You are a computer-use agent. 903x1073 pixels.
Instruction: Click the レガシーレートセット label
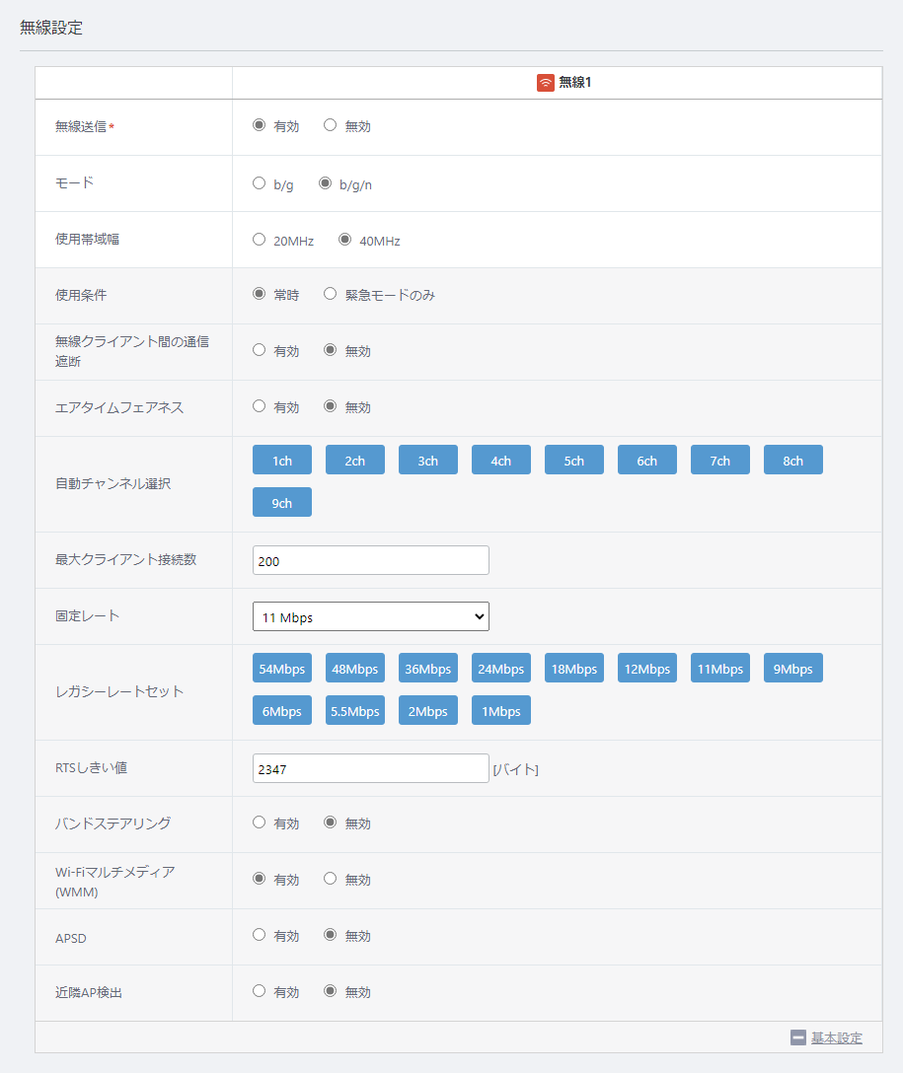pyautogui.click(x=119, y=691)
